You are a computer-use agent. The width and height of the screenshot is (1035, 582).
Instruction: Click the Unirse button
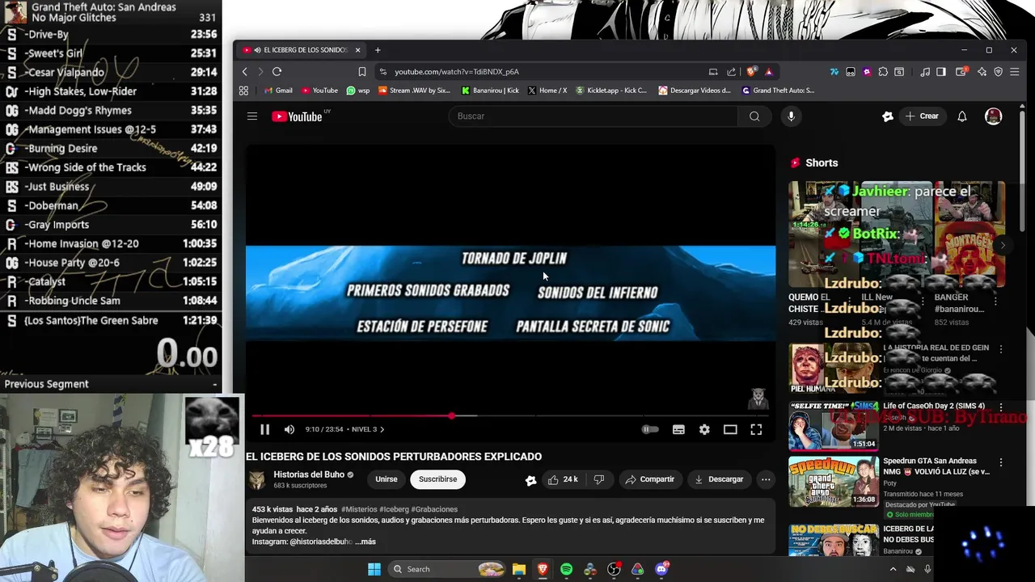(x=387, y=479)
